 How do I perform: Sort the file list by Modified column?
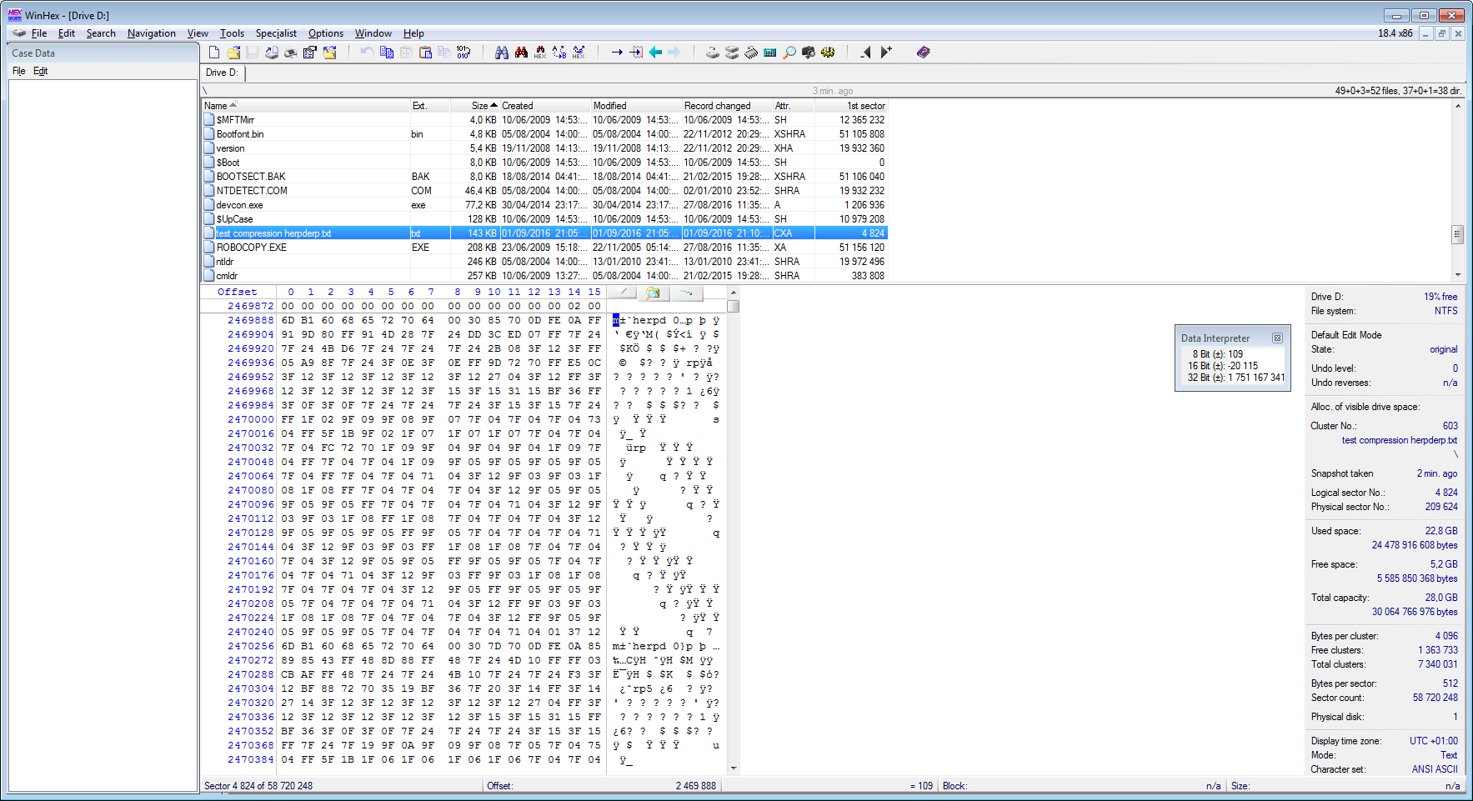point(636,106)
